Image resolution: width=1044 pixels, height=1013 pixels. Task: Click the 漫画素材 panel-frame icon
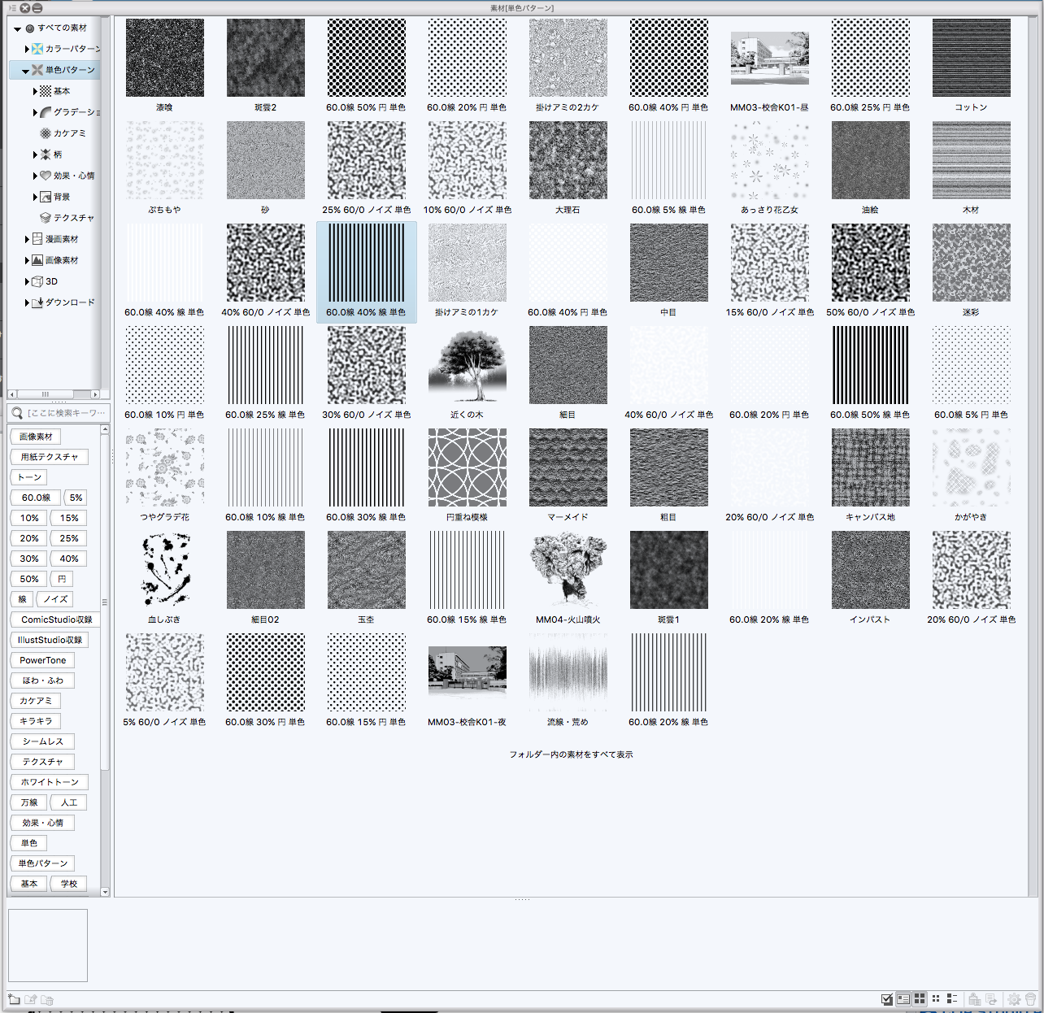[x=37, y=239]
